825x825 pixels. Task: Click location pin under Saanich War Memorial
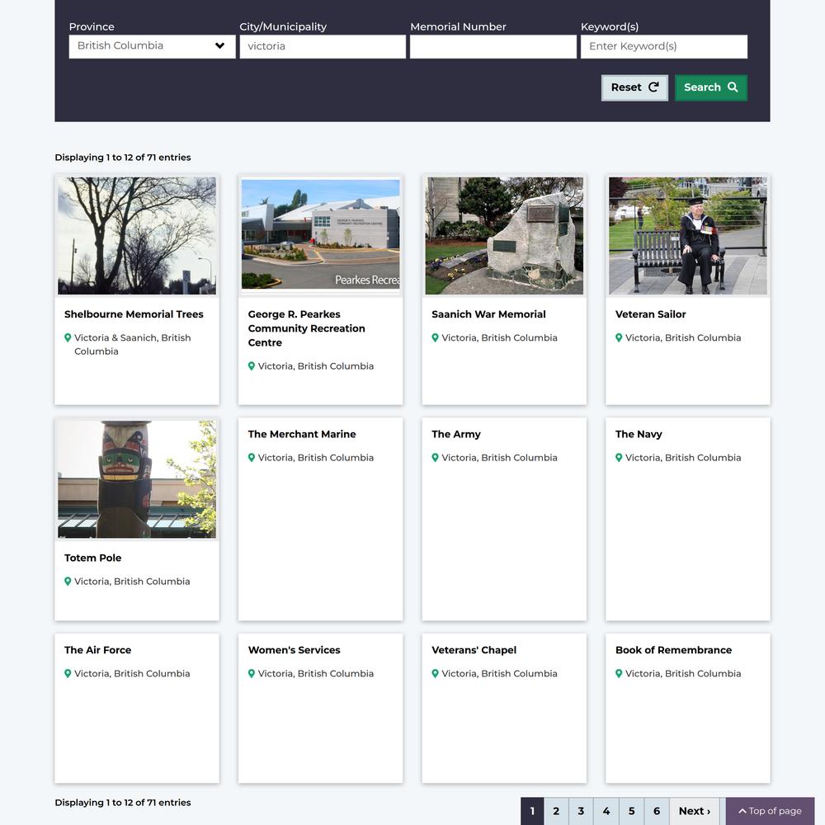435,338
